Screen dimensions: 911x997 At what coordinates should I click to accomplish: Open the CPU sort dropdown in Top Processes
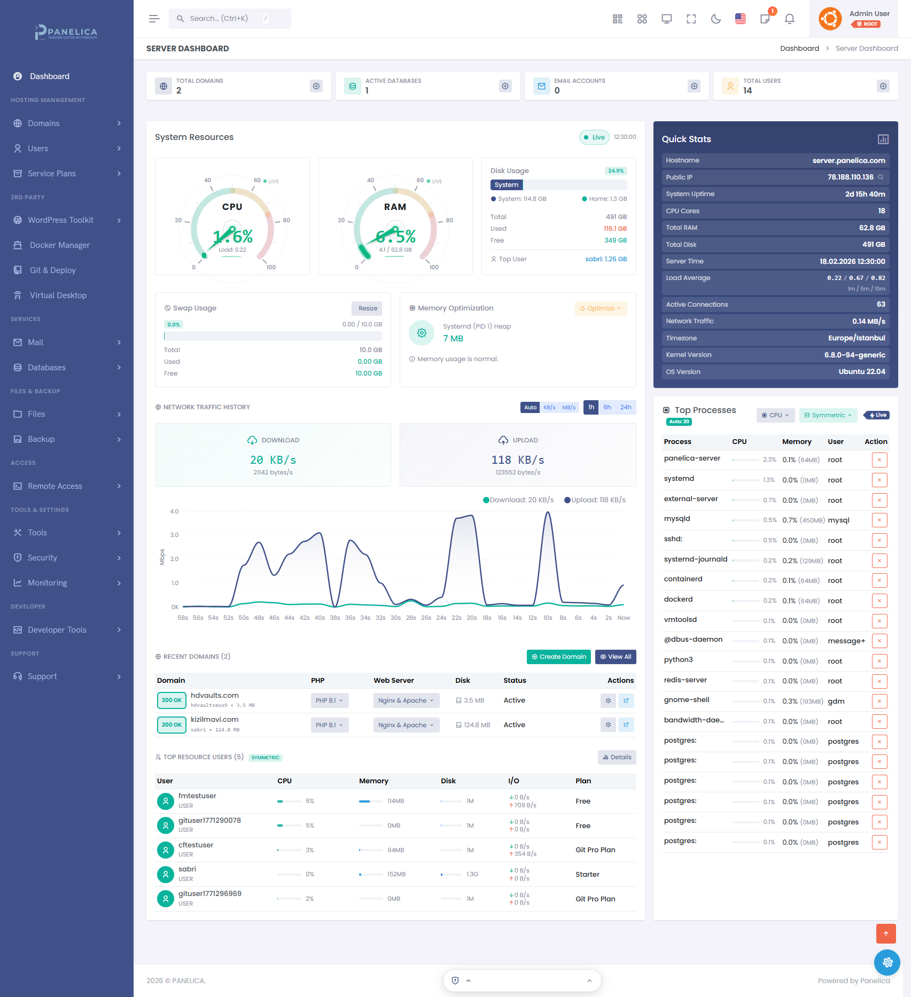point(775,416)
